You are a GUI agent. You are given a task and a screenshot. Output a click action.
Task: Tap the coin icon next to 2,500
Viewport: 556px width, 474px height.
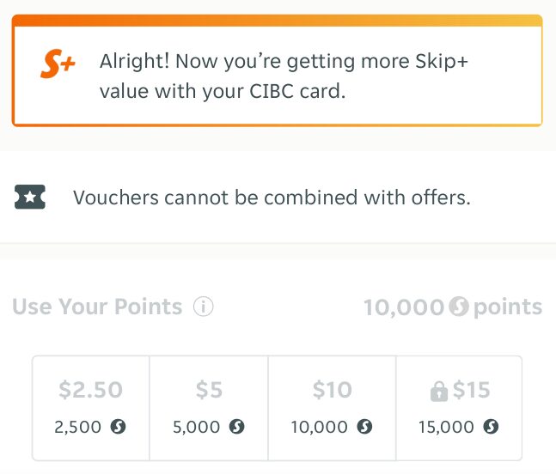coord(118,426)
